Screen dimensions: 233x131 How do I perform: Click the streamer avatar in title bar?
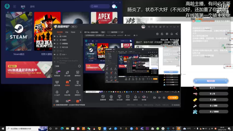[x=143, y=27]
